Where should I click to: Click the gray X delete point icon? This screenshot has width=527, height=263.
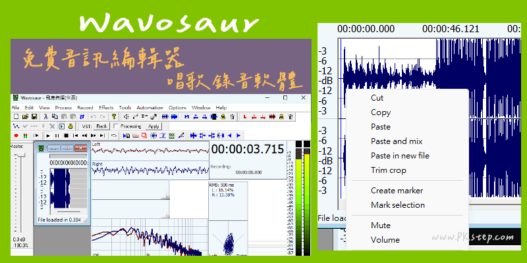pos(53,126)
